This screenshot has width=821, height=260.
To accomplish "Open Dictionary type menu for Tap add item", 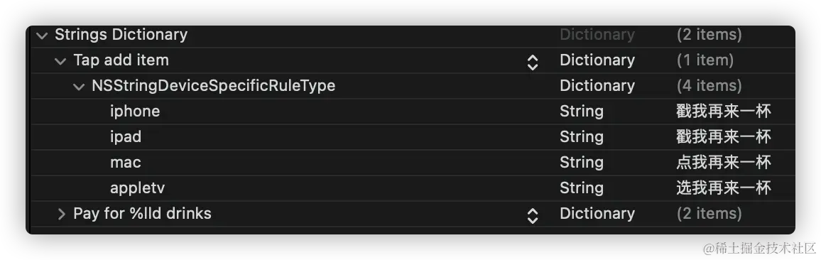I will tap(597, 61).
